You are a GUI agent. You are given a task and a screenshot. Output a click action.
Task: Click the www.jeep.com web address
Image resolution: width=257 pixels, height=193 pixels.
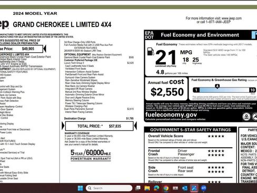232,18
